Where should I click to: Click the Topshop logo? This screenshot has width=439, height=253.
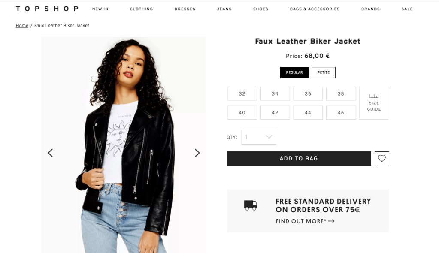[47, 9]
